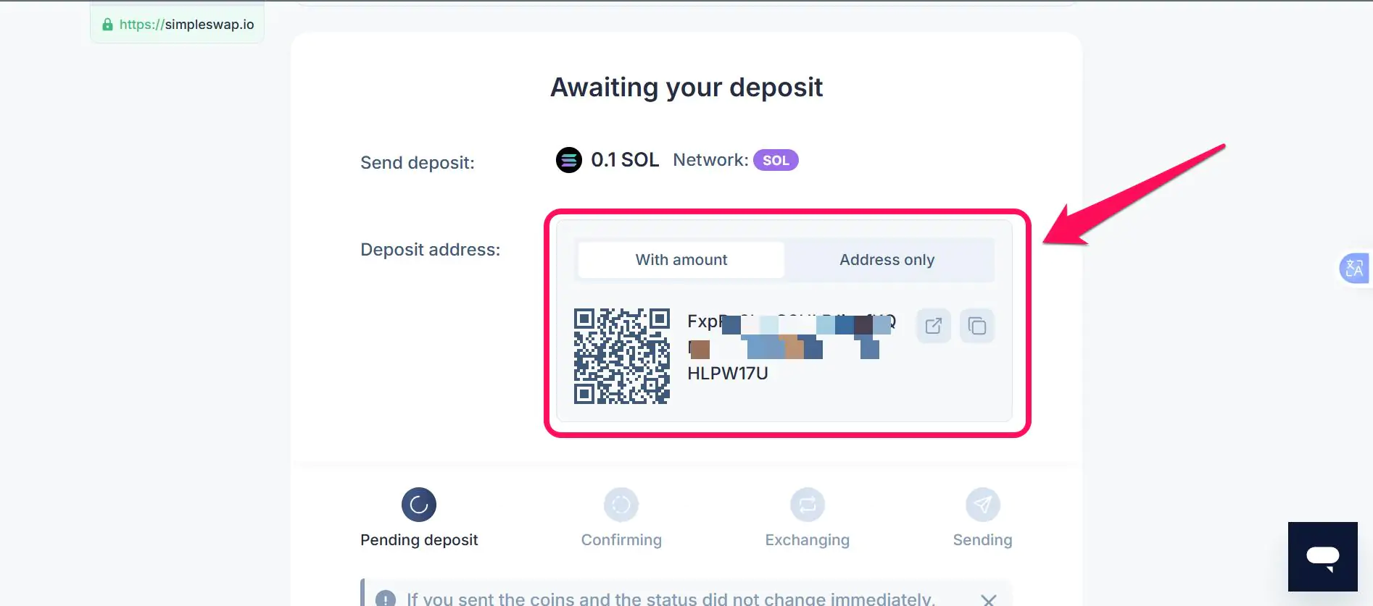Click the Pending deposit spinner icon
Image resolution: width=1373 pixels, height=606 pixels.
(419, 504)
